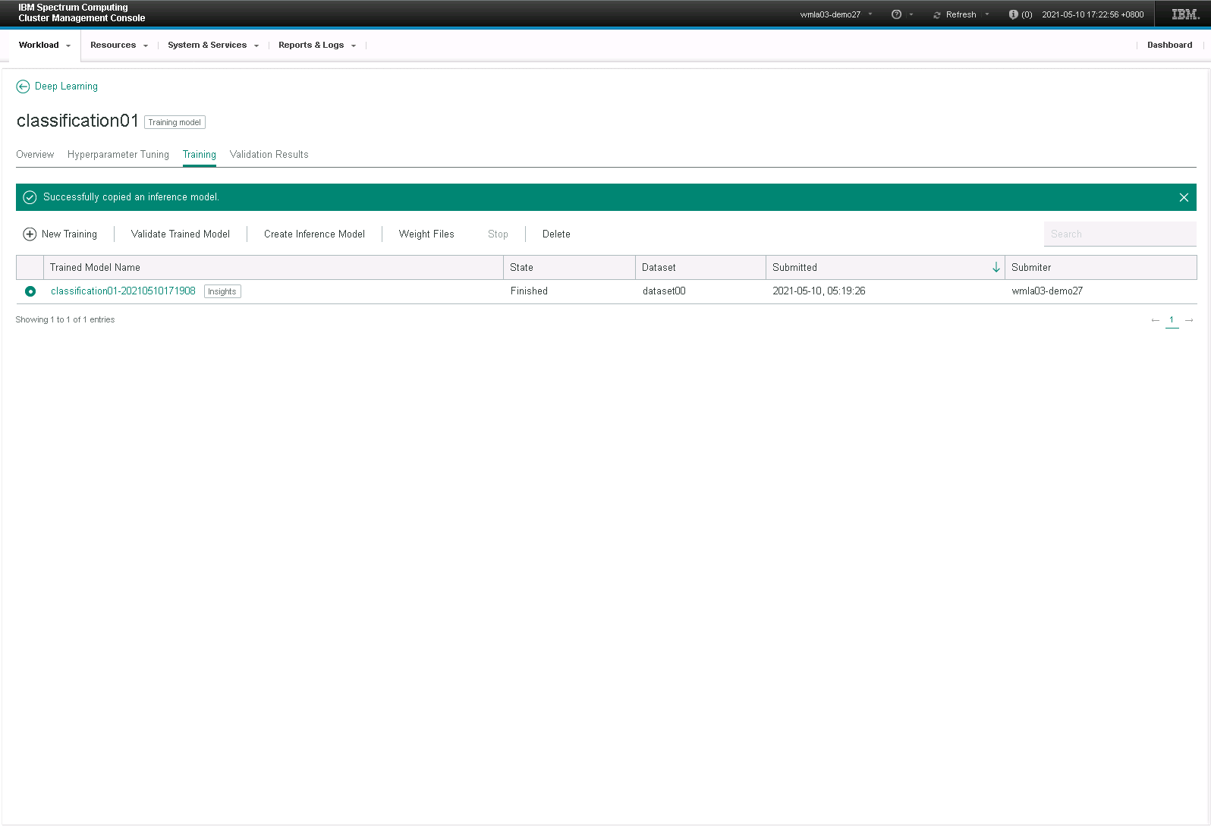Switch to the Hyperparameter Tuning tab
The image size is (1211, 833).
click(x=118, y=155)
